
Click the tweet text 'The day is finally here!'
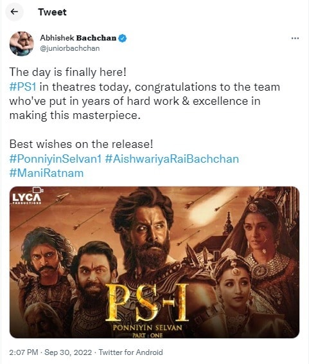coord(68,72)
